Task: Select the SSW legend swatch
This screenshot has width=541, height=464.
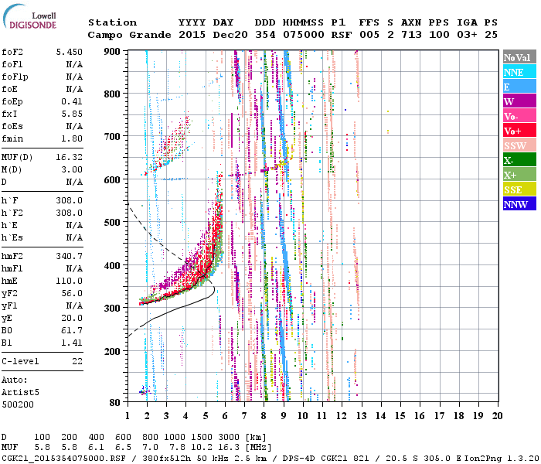Action: pos(519,145)
